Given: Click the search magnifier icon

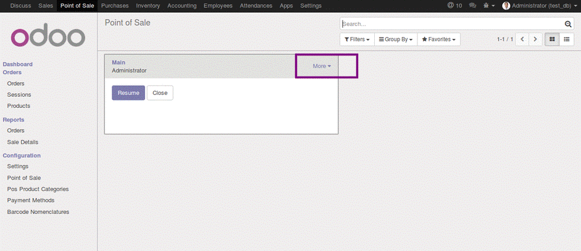Looking at the screenshot, I should pyautogui.click(x=567, y=24).
